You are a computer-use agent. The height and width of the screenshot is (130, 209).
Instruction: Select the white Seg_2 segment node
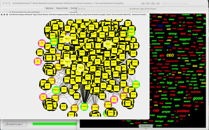[x=67, y=39]
